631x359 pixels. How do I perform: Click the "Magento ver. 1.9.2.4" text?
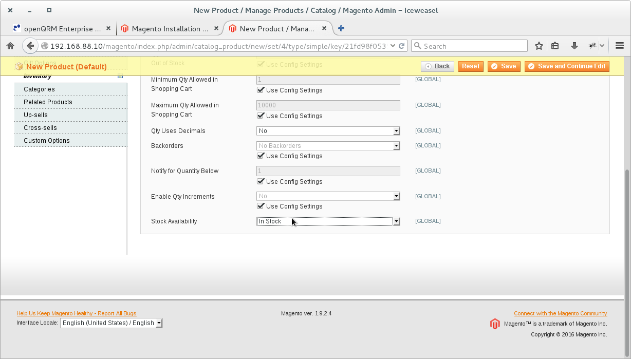click(306, 313)
